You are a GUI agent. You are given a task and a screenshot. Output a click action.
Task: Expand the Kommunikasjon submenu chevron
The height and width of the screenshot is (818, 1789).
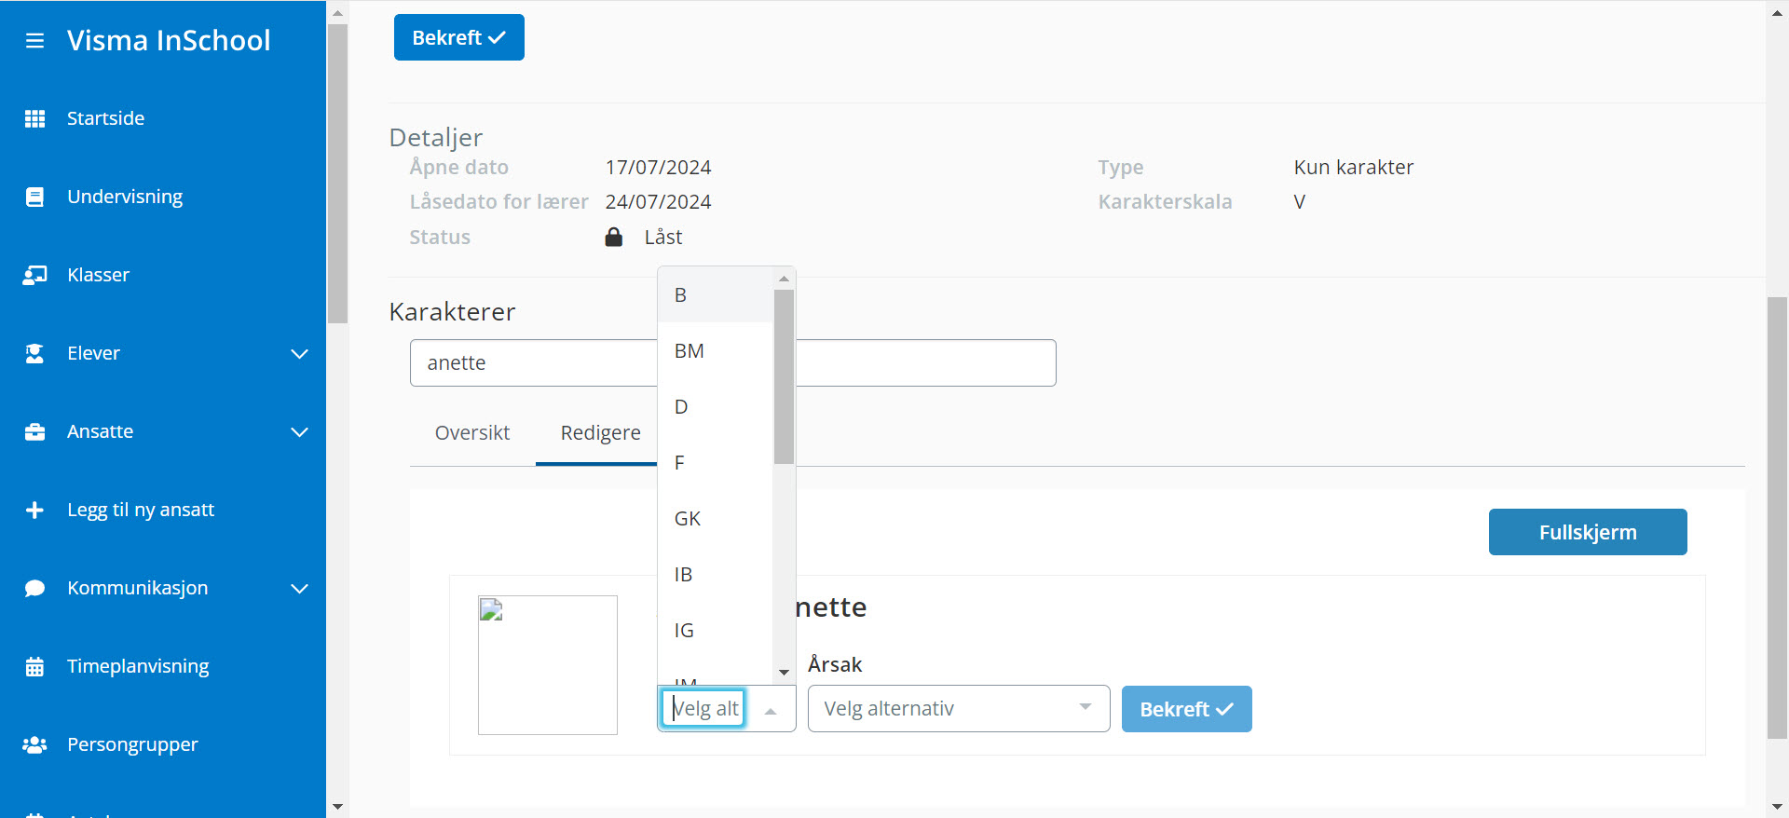299,589
